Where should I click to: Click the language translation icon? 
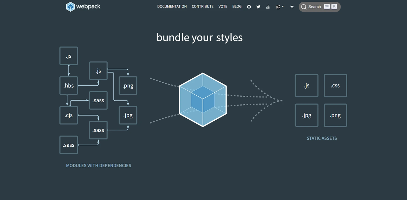pos(278,7)
